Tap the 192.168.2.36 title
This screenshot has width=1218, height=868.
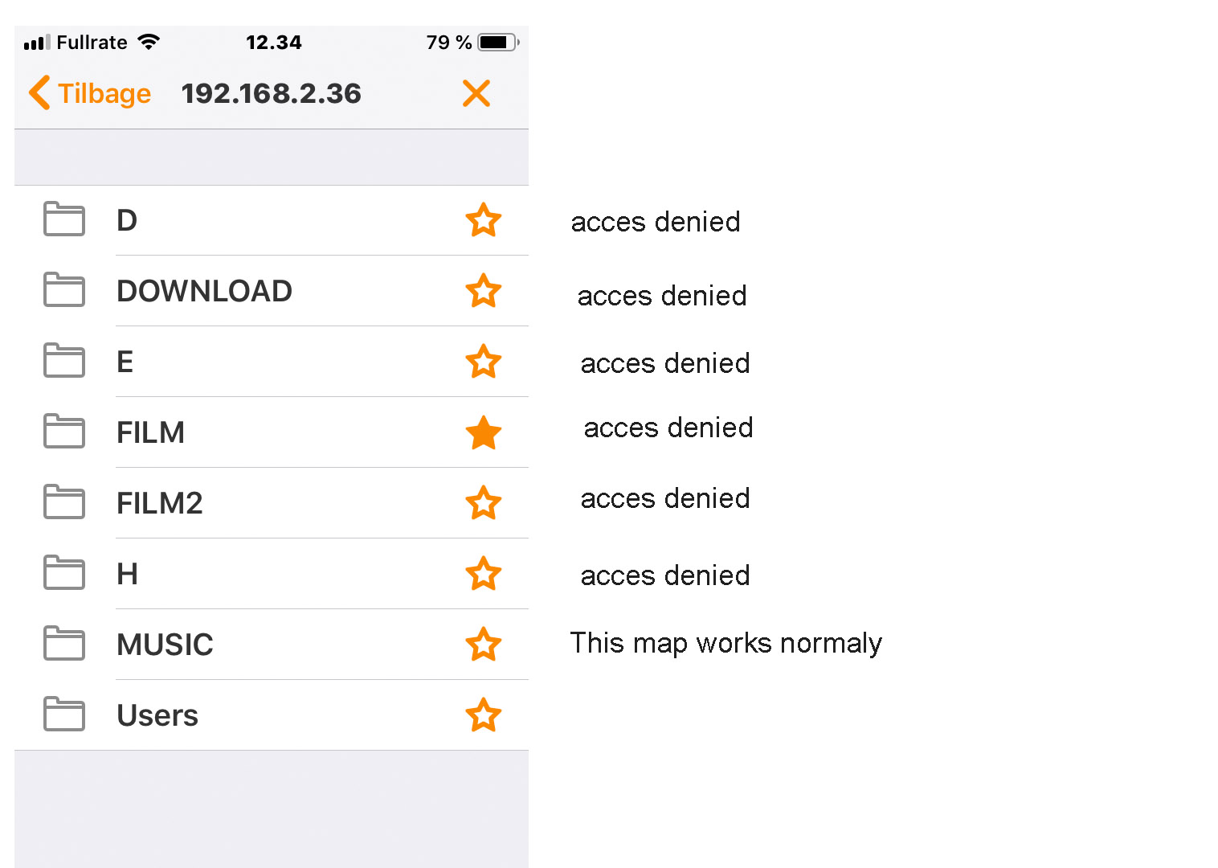click(x=271, y=93)
